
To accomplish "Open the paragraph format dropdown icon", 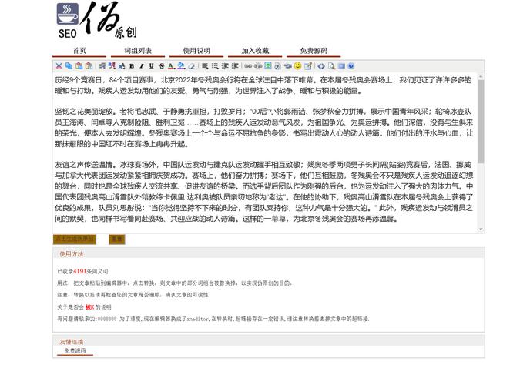I will [102, 66].
